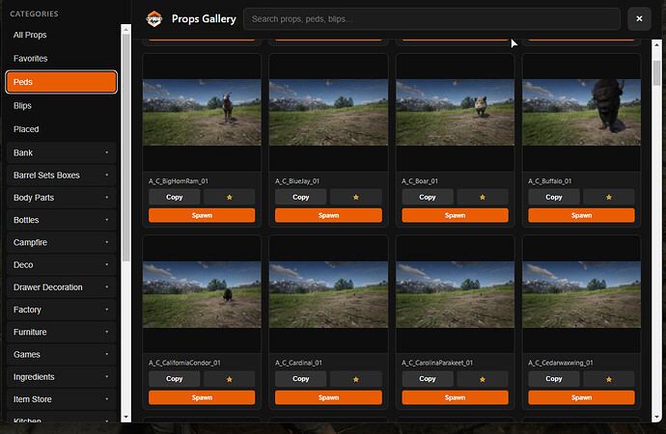Spawn the A_C_Cardinal_01 ped

(328, 397)
